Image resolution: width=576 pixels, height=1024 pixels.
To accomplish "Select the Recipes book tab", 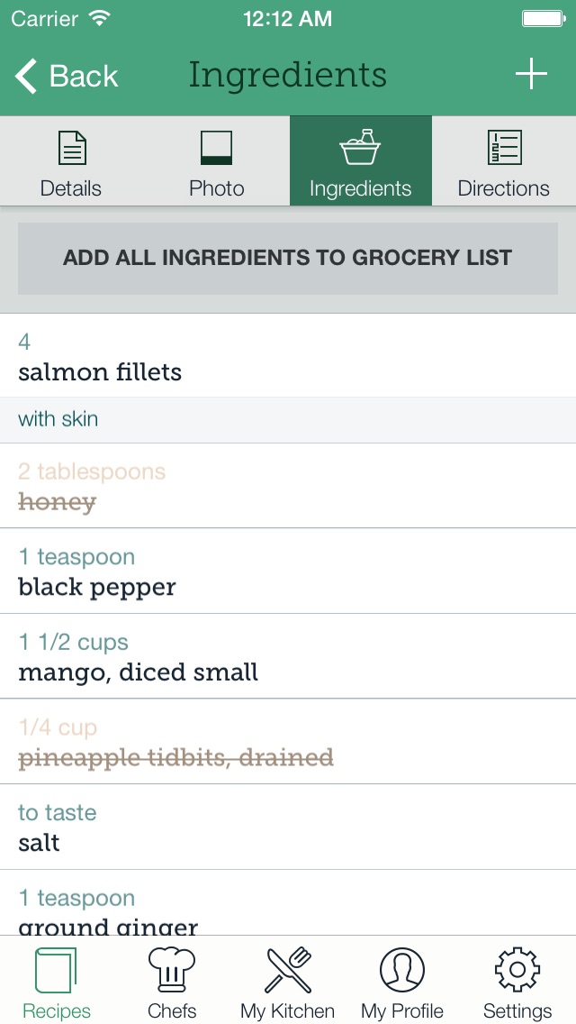I will pos(57,982).
